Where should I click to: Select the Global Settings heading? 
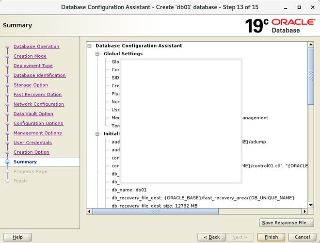(123, 54)
